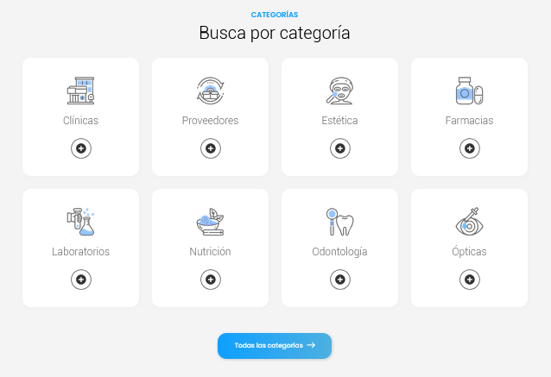Expand Proveedores with its plus button

(210, 148)
